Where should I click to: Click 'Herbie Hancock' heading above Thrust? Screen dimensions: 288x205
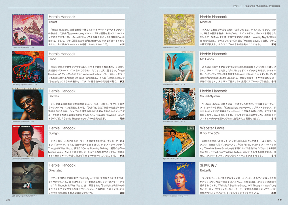click(x=62, y=17)
